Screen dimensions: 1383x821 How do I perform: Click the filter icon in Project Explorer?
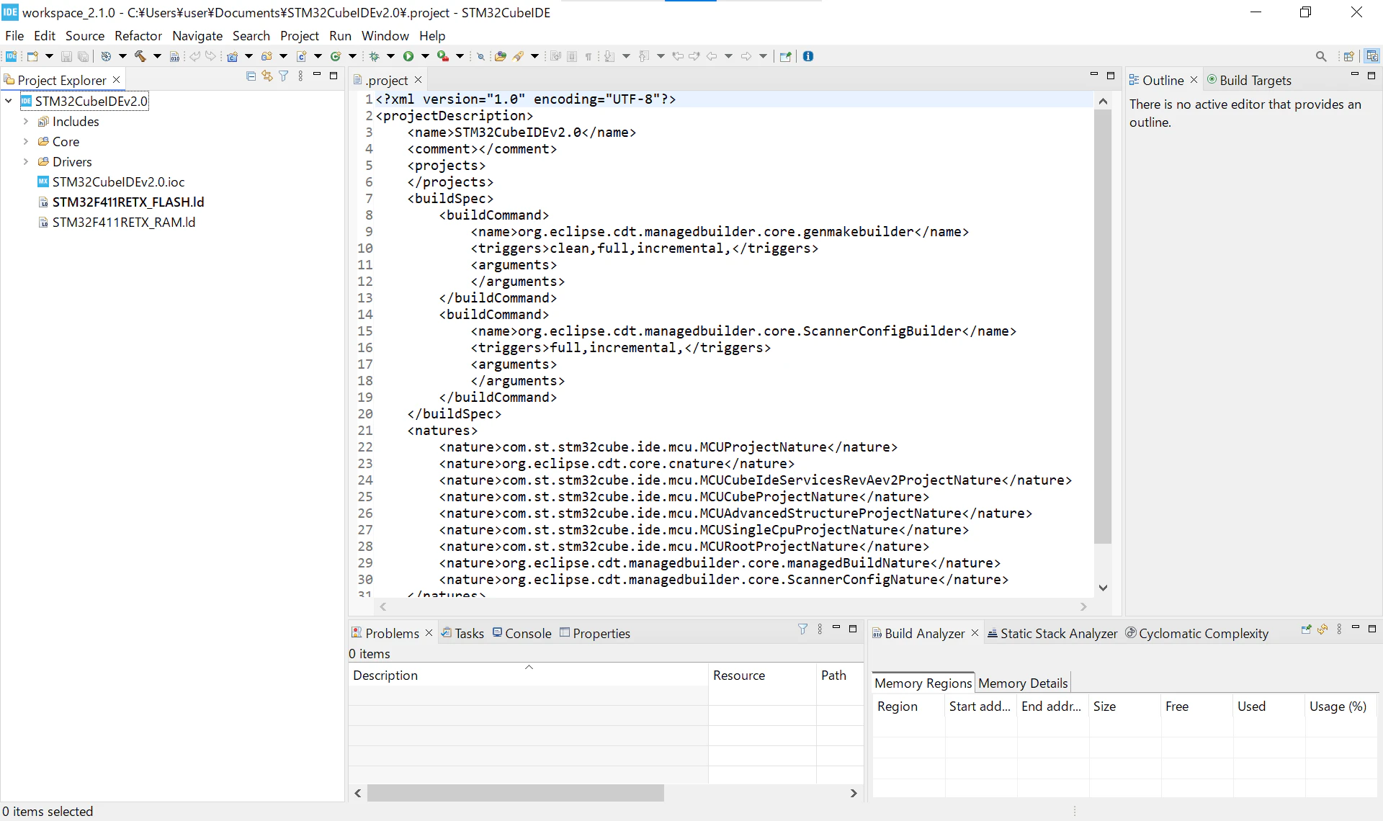(284, 76)
